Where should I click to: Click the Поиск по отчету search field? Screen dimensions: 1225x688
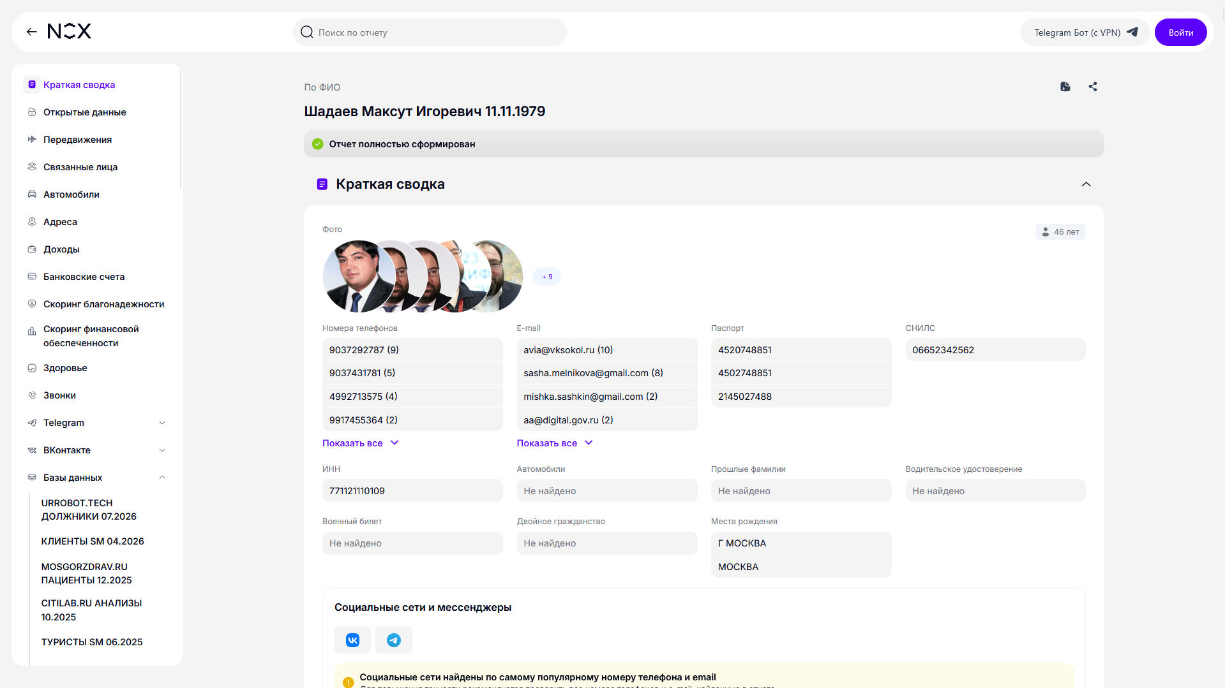pos(430,33)
